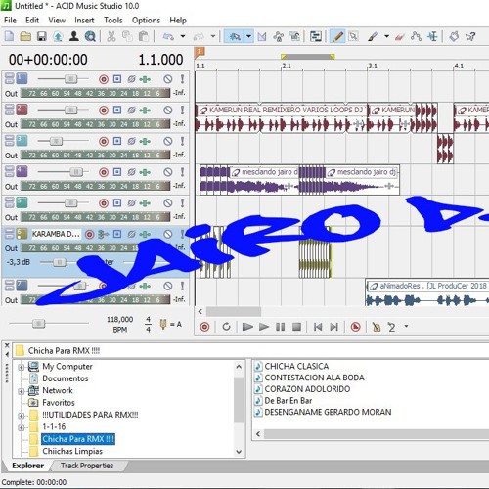Click the Undo arrow icon
The width and height of the screenshot is (489, 489).
(168, 36)
